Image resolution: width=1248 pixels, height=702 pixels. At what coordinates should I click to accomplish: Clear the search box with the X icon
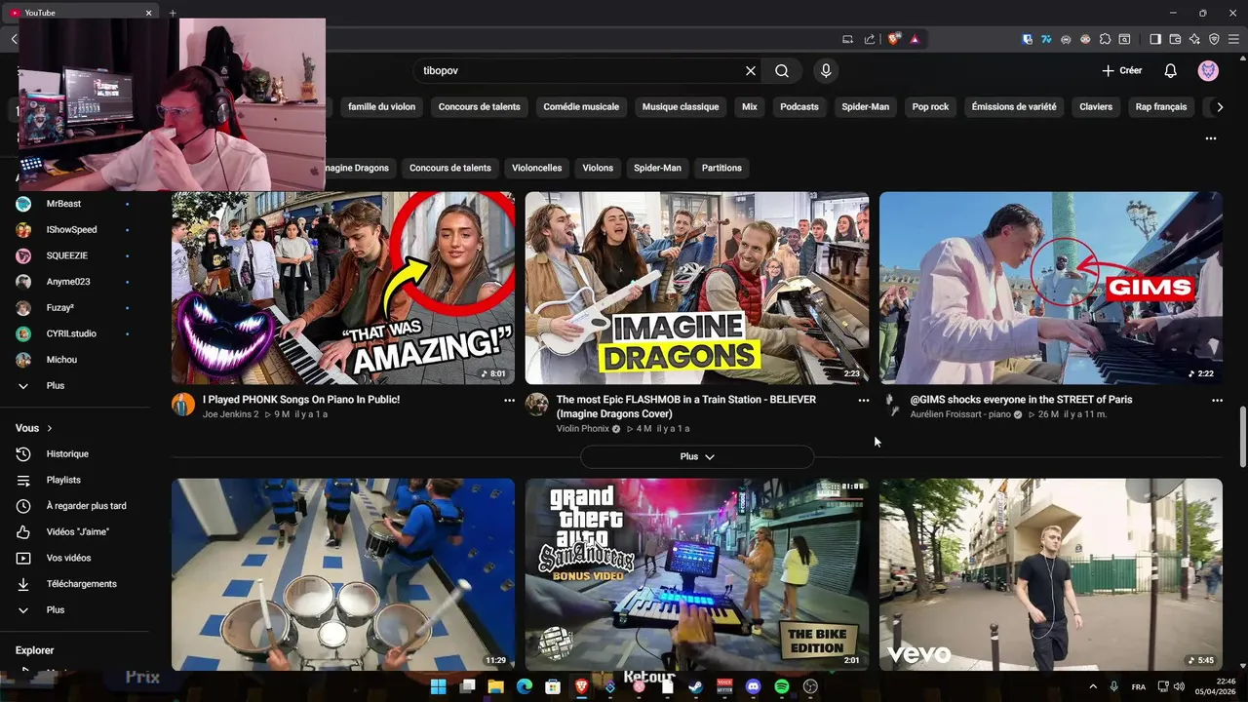[x=751, y=71]
